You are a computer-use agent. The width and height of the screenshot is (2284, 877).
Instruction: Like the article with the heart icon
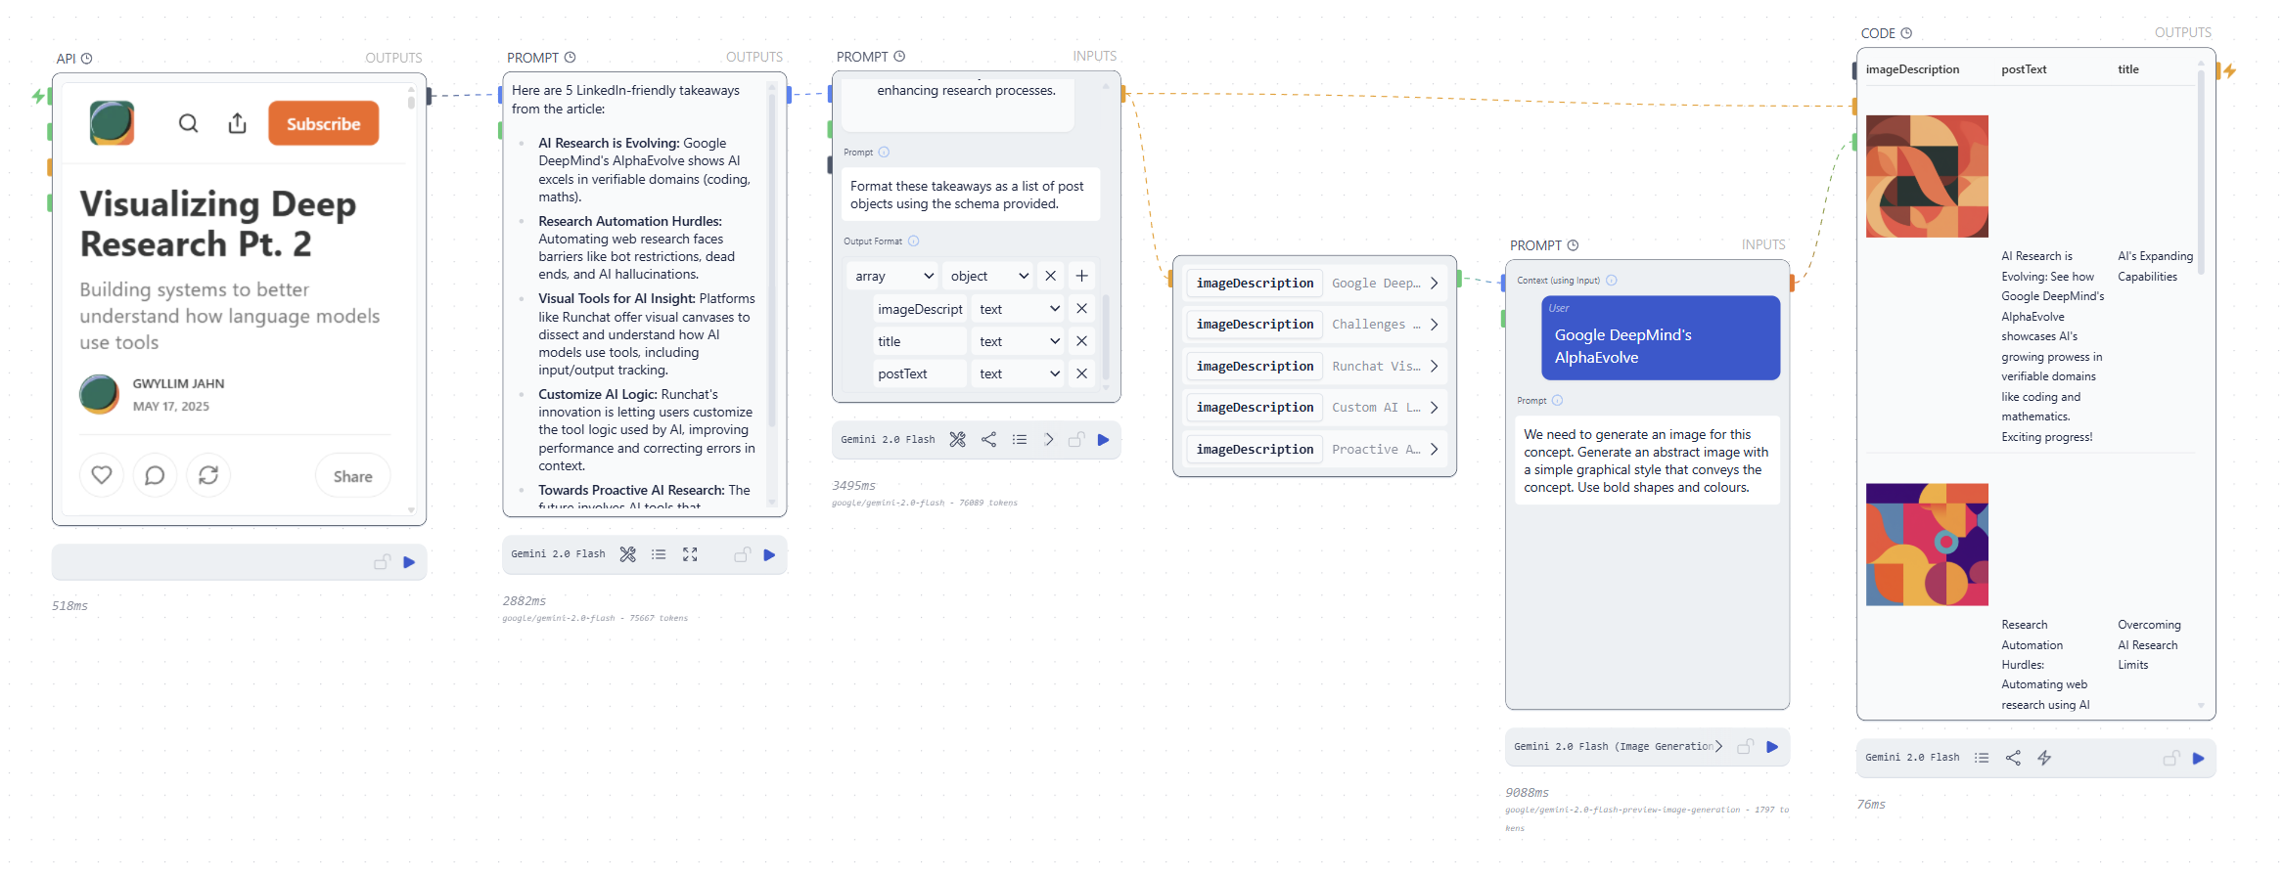[x=102, y=475]
